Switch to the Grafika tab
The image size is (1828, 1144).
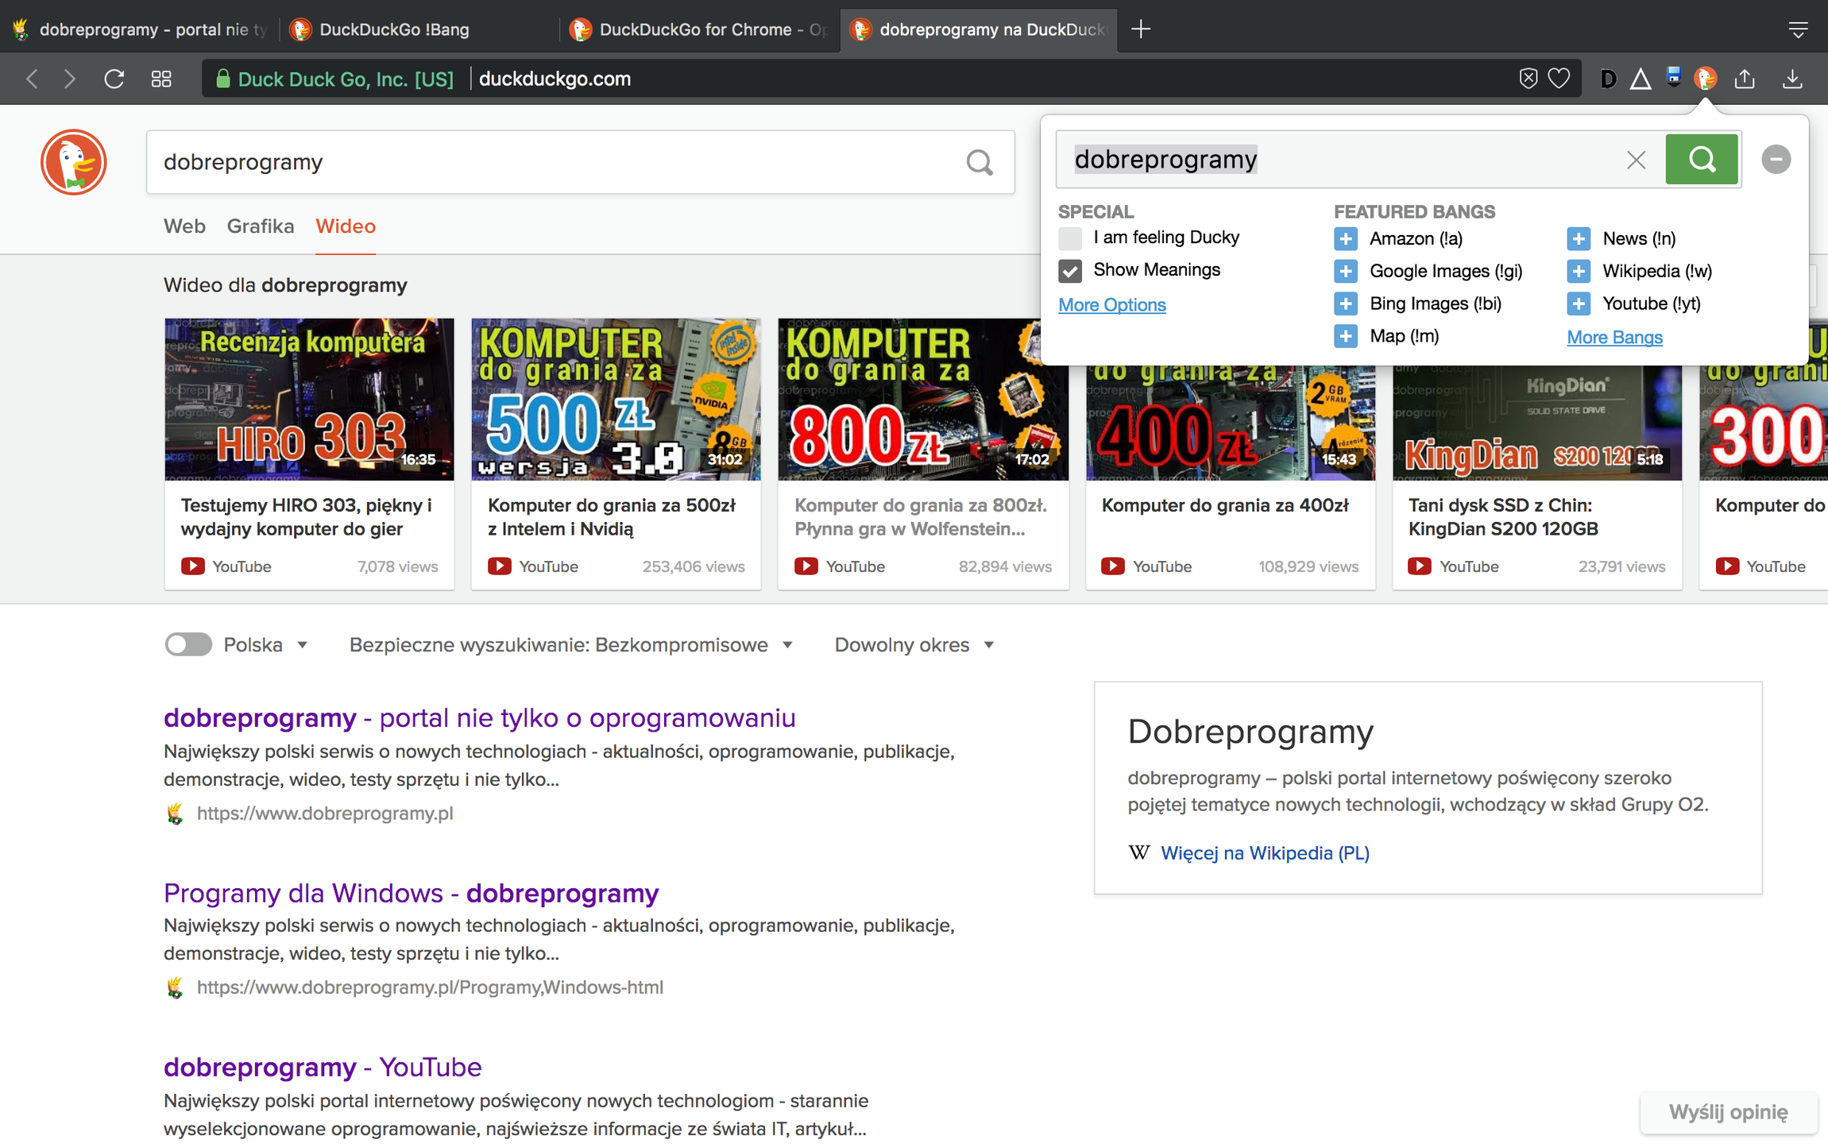pyautogui.click(x=260, y=226)
